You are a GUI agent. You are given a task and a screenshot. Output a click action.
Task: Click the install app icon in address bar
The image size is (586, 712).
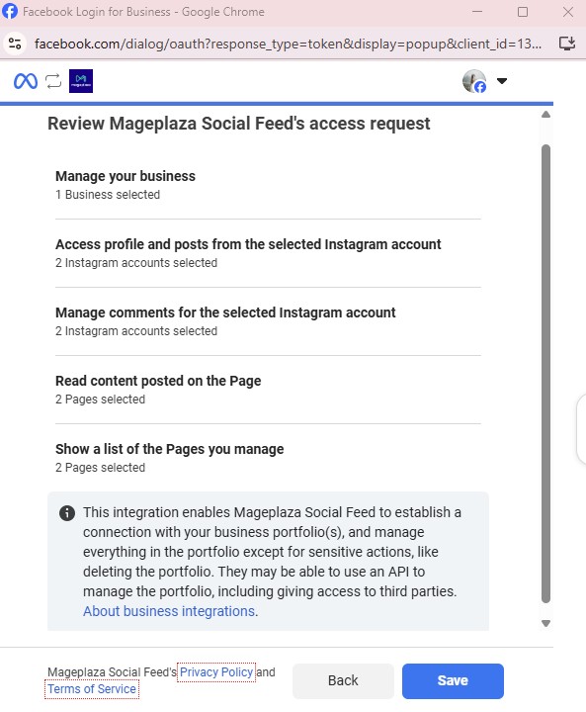click(x=567, y=44)
